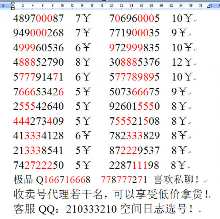Viewport: 220px width, 219px height.
Task: Click the 7¥ price beside 949000268
Action: click(x=83, y=33)
